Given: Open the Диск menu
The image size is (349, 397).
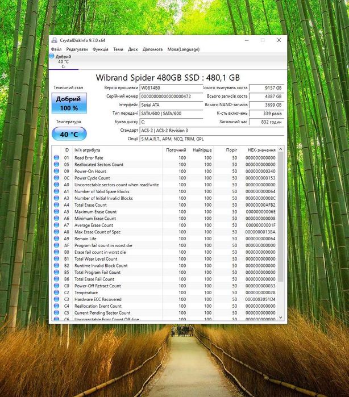Looking at the screenshot, I should 133,49.
